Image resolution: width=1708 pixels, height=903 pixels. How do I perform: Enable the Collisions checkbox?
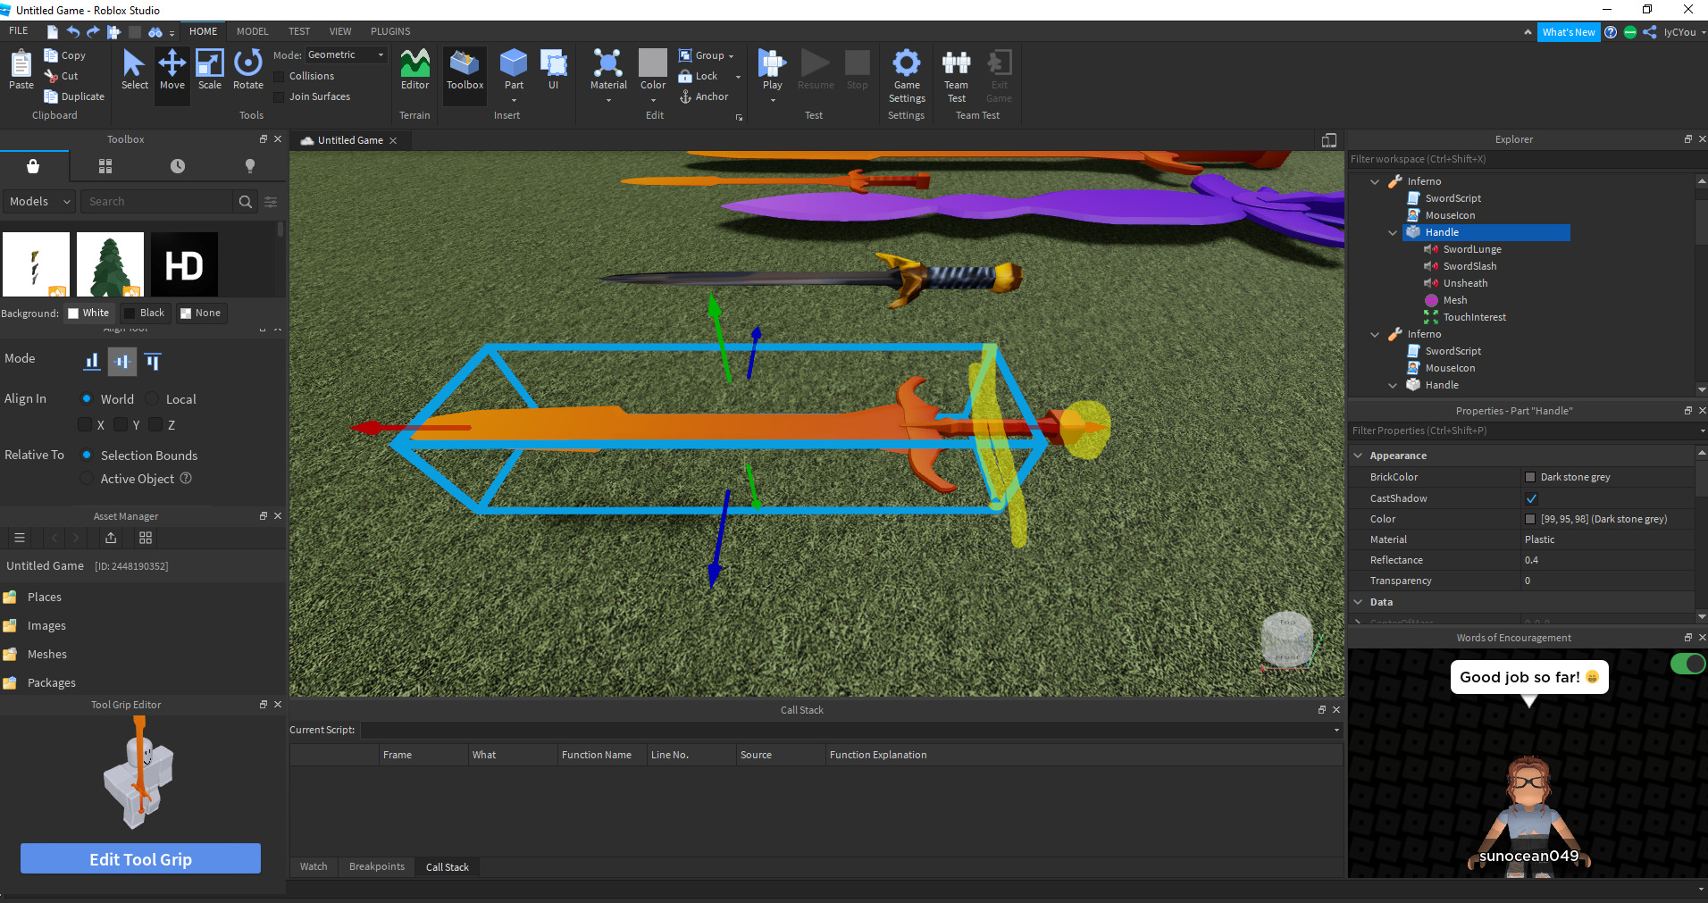pyautogui.click(x=280, y=77)
